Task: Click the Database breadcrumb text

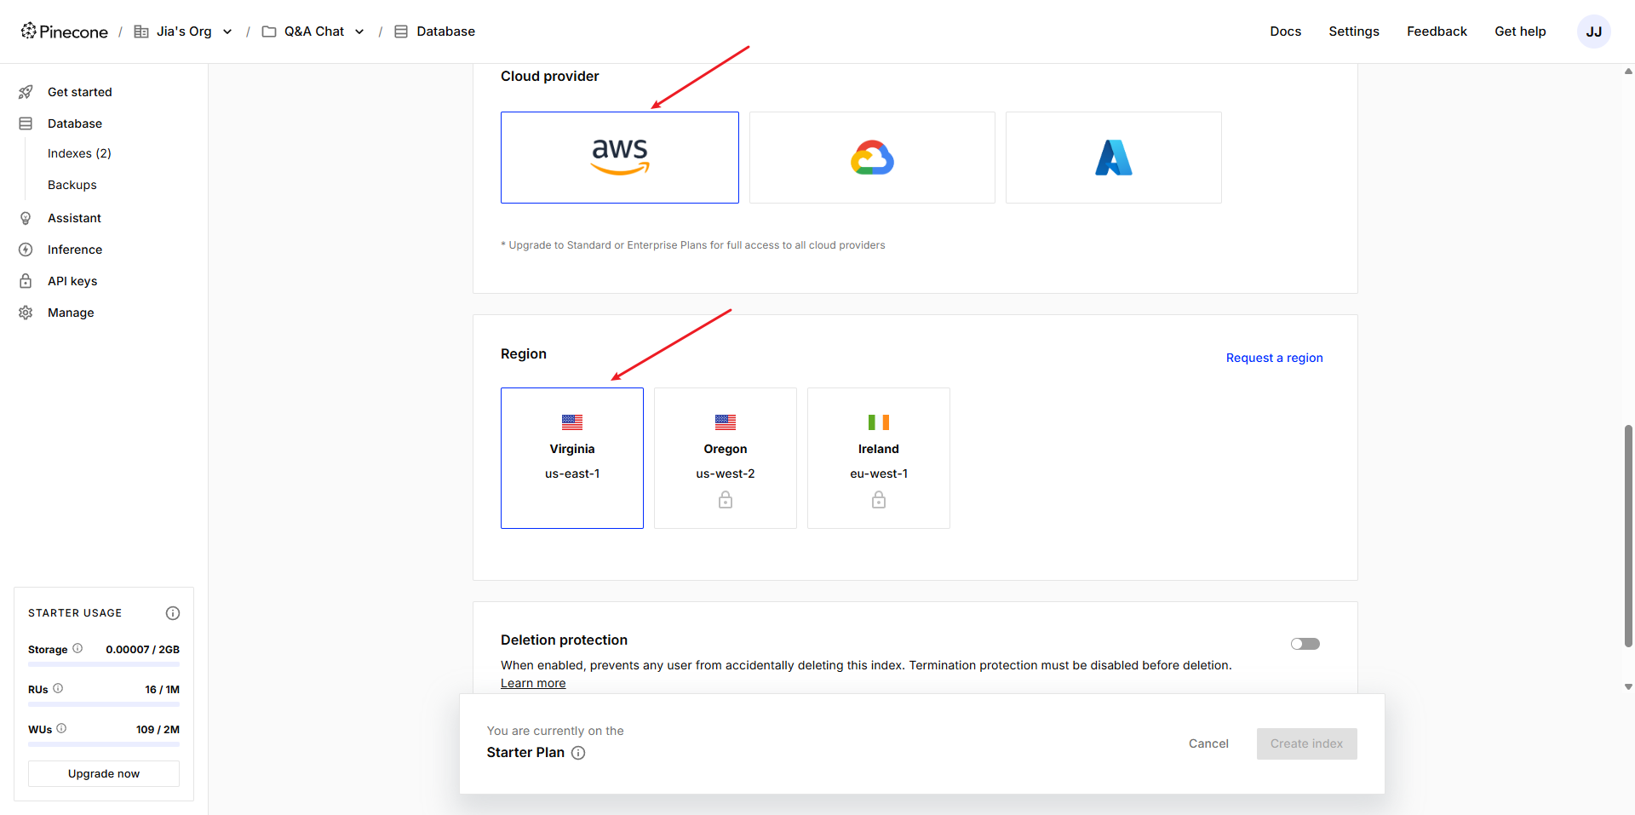Action: coord(446,32)
